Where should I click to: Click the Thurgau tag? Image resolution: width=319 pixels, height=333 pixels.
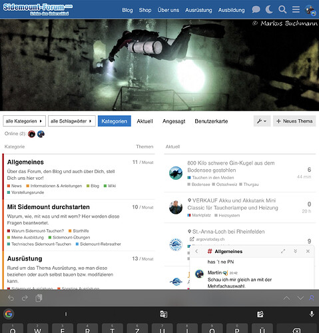[x=249, y=184]
